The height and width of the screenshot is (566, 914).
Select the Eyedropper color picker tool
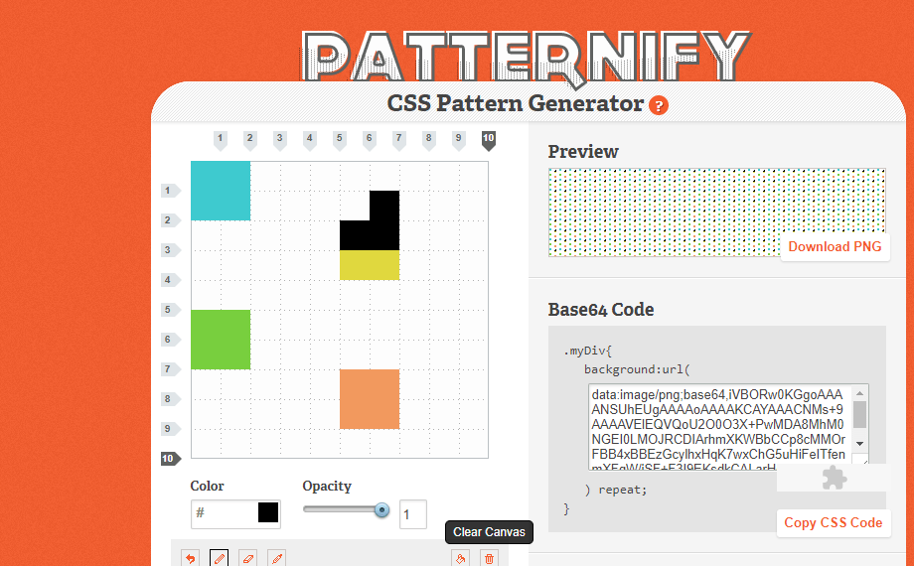click(277, 558)
